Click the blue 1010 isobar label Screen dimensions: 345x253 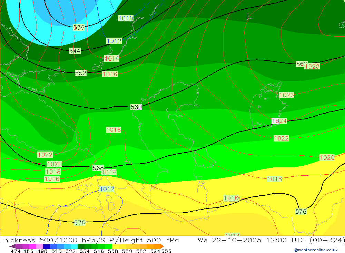[x=126, y=18]
